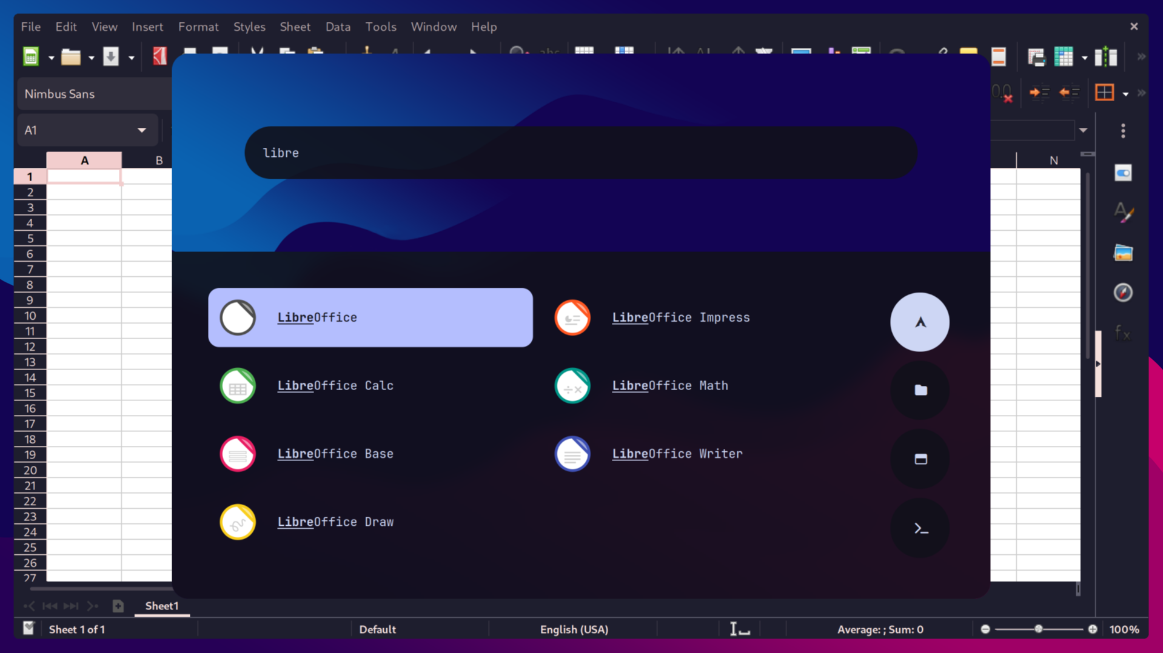Switch launcher to files mode folder button
1163x653 pixels.
pos(920,390)
